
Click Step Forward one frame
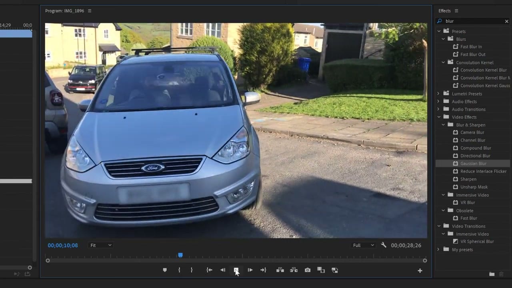pos(250,270)
